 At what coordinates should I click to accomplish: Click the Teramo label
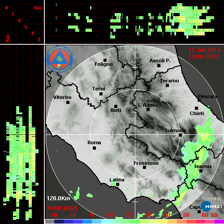click(169, 81)
